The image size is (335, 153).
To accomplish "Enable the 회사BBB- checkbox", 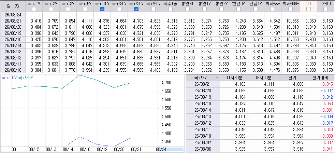I will [x=290, y=9].
